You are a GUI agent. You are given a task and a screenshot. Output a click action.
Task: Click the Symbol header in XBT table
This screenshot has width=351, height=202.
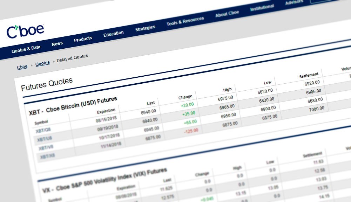41,123
